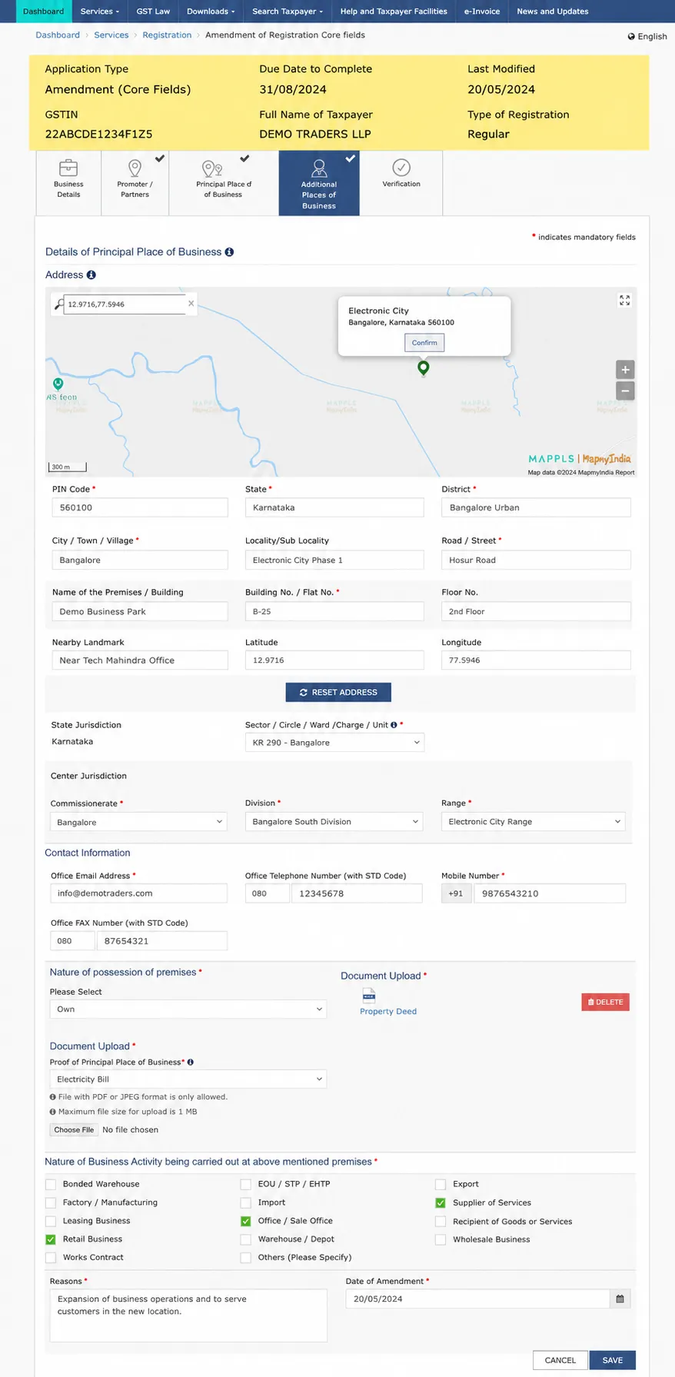
Task: Zoom out on the map
Action: point(625,391)
